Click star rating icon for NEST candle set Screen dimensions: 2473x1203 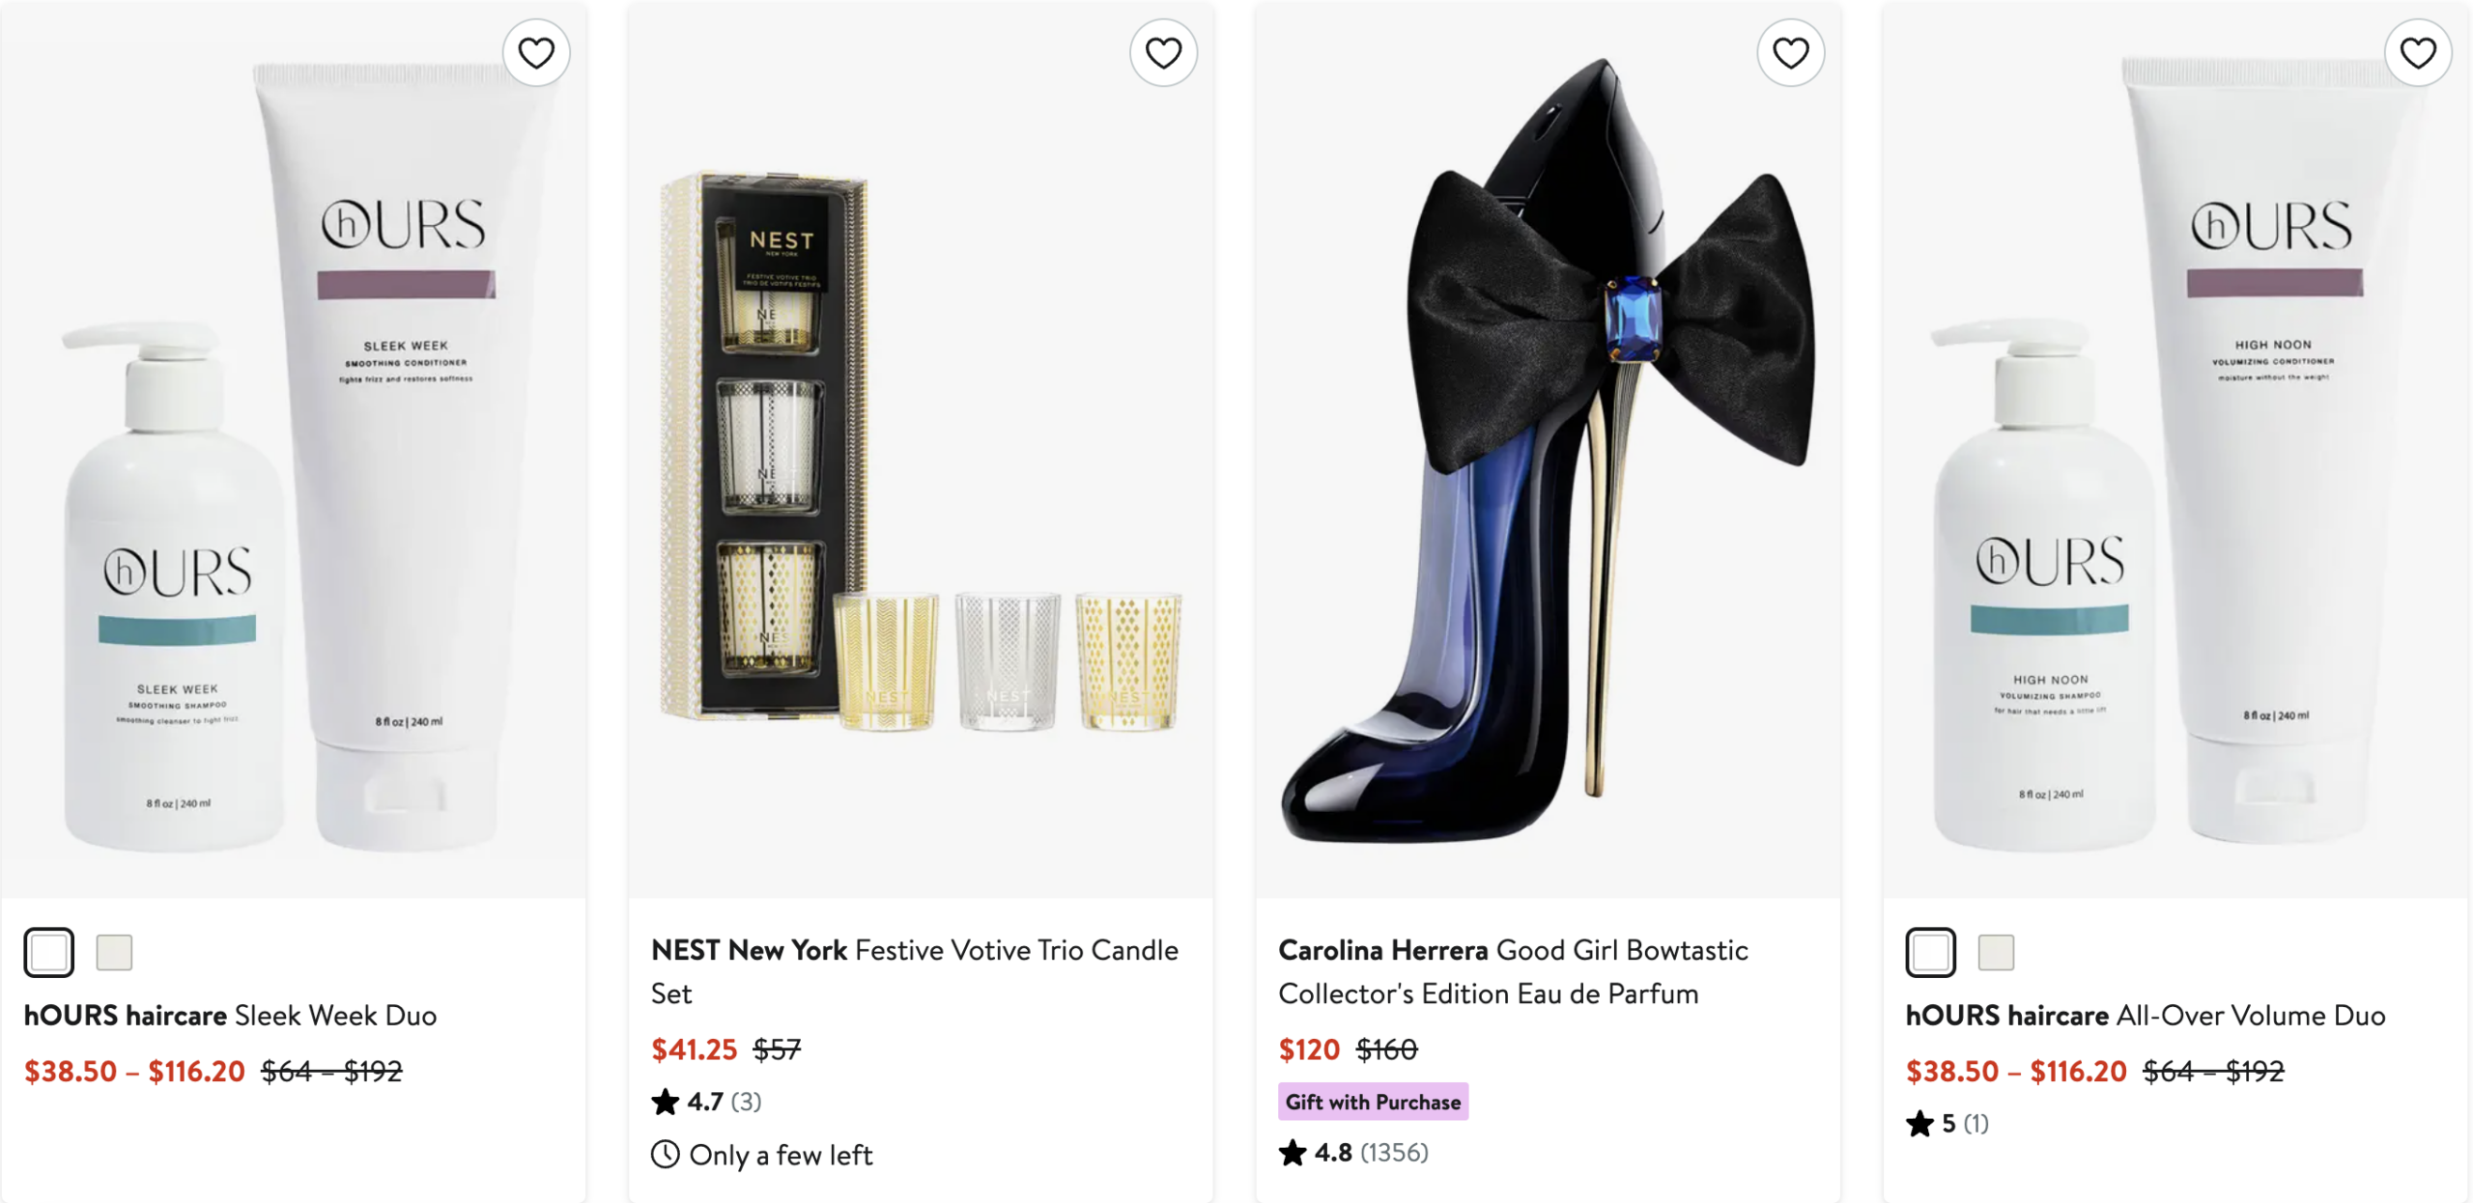pos(666,1102)
